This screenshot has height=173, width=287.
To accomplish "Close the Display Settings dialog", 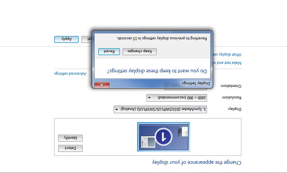I will pos(102,85).
